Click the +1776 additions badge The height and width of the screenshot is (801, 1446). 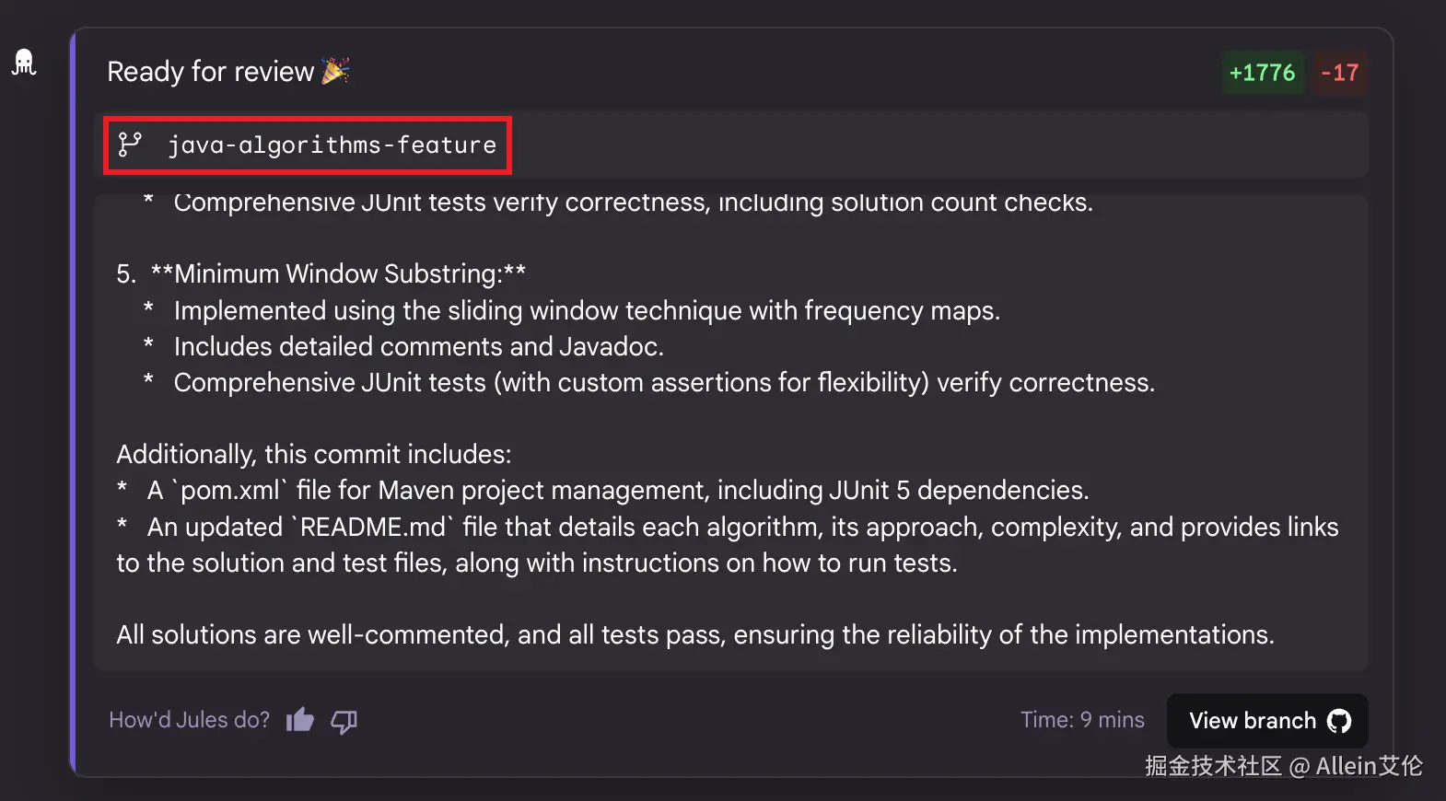(1262, 73)
